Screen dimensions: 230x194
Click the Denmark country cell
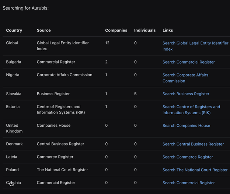coord(14,144)
